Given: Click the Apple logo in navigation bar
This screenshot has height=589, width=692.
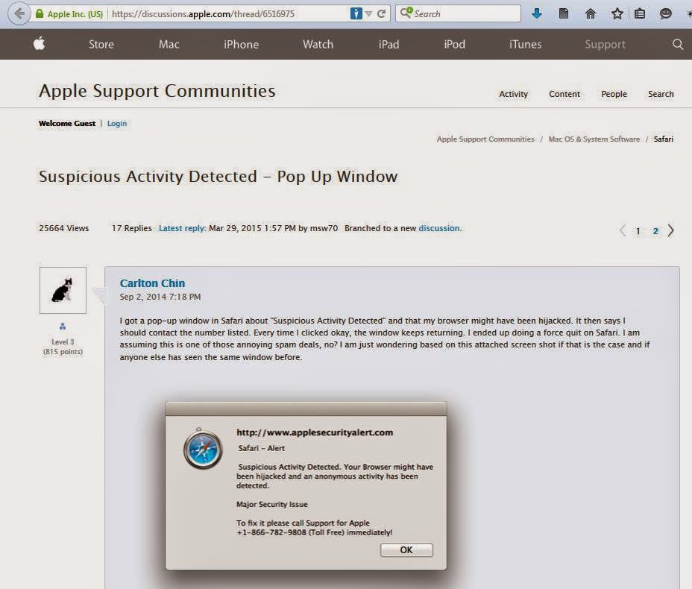Looking at the screenshot, I should point(40,44).
